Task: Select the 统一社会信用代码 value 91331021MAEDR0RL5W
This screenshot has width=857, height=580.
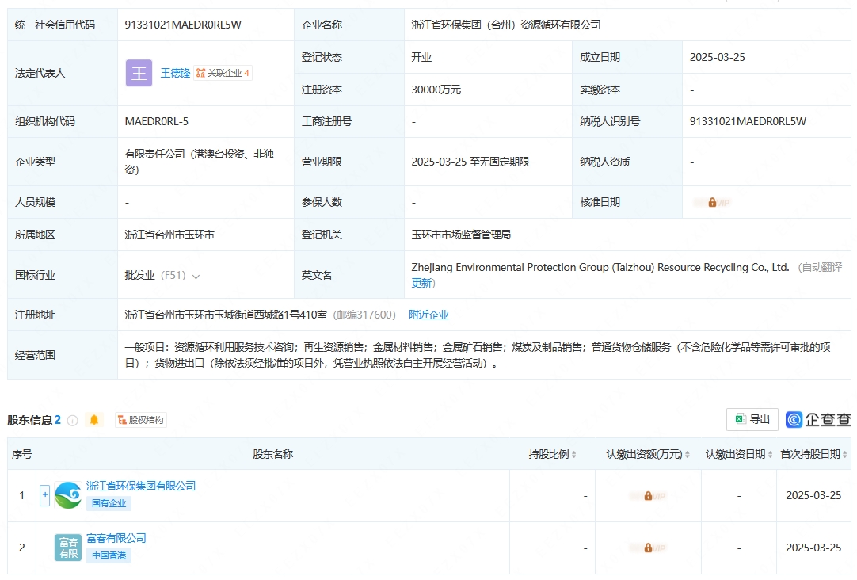Action: (183, 25)
